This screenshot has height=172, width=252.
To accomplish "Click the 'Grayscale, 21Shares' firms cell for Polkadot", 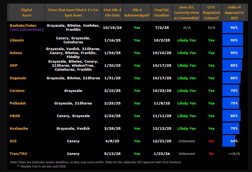I will point(73,103).
